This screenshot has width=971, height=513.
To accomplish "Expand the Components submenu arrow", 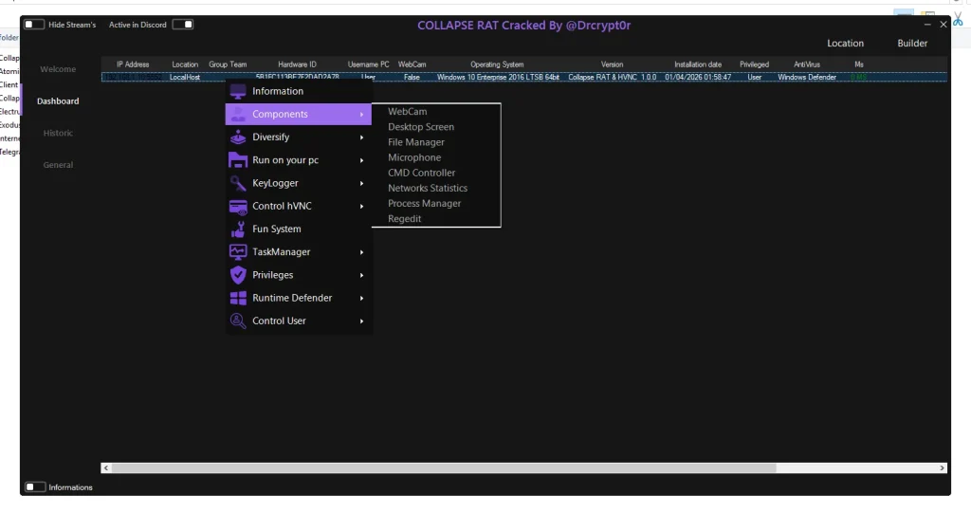I will click(362, 115).
